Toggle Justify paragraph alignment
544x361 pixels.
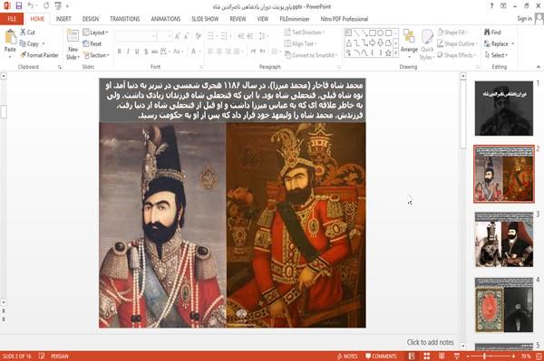pos(237,52)
